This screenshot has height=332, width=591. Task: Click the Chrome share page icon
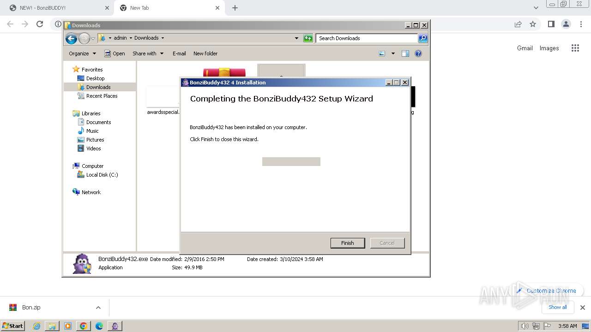(518, 24)
